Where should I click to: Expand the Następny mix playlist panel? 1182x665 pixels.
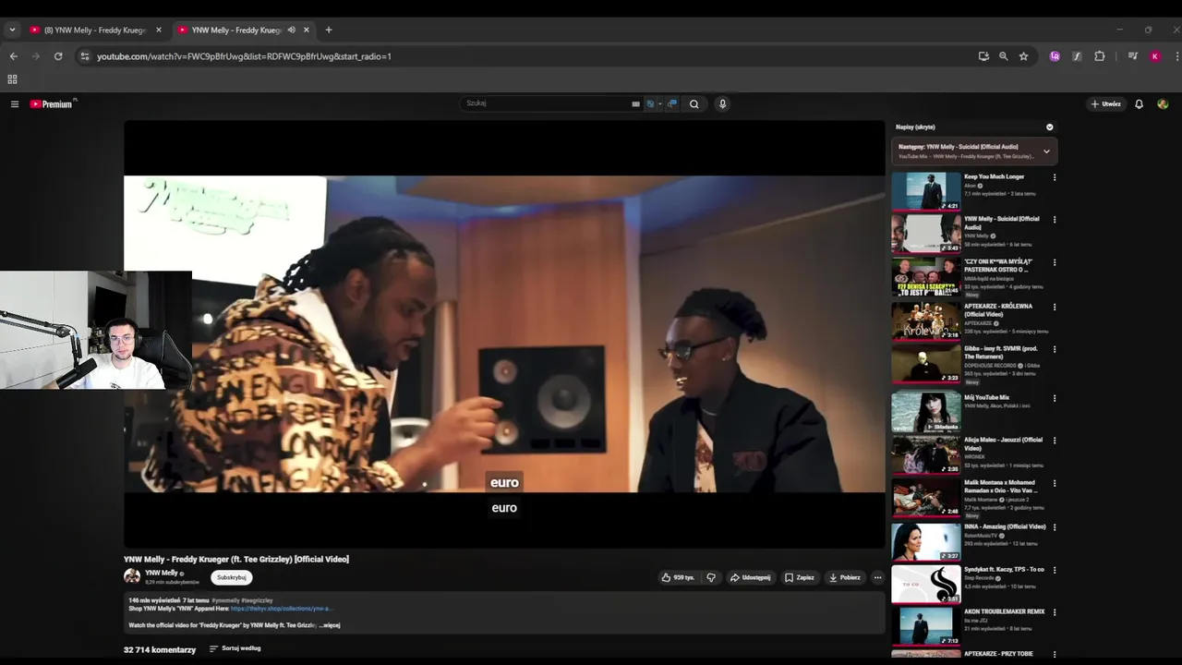click(1046, 151)
